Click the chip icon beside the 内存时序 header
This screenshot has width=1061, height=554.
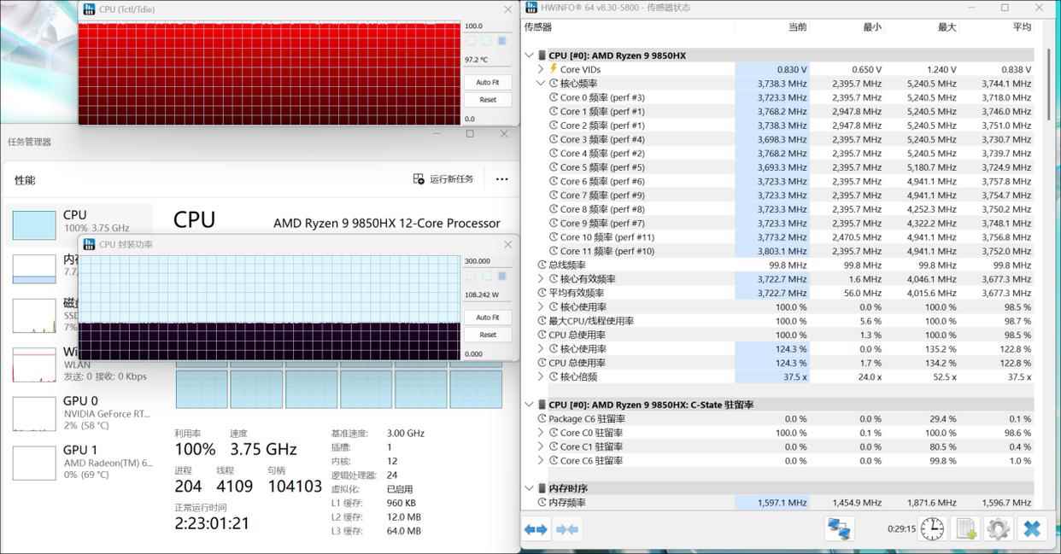click(542, 488)
